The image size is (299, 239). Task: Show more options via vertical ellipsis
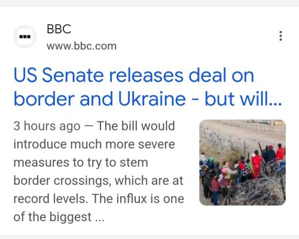coord(280,36)
